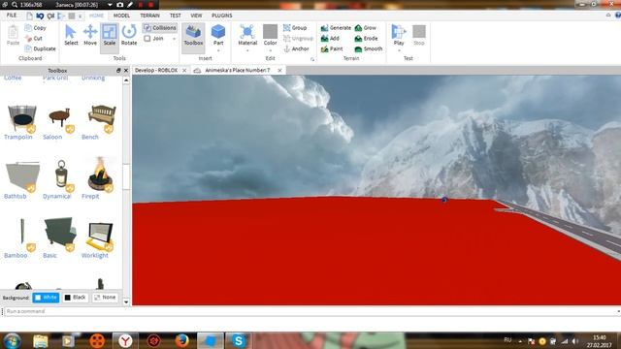Screen dimensions: 621x349
Task: Stop the running test
Action: [419, 35]
